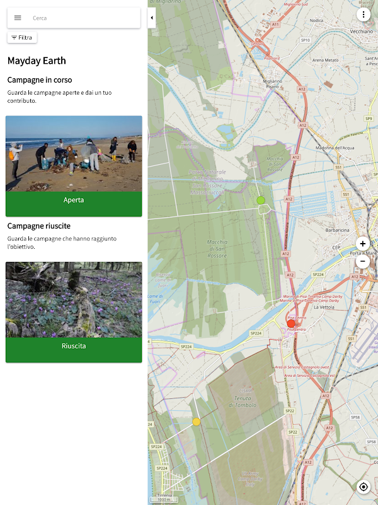Click the green Riuscita status bar
The height and width of the screenshot is (505, 378).
coord(74,350)
